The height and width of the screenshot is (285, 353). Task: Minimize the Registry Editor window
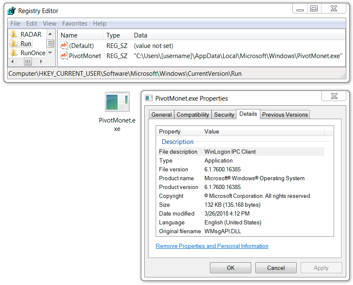(300, 9)
